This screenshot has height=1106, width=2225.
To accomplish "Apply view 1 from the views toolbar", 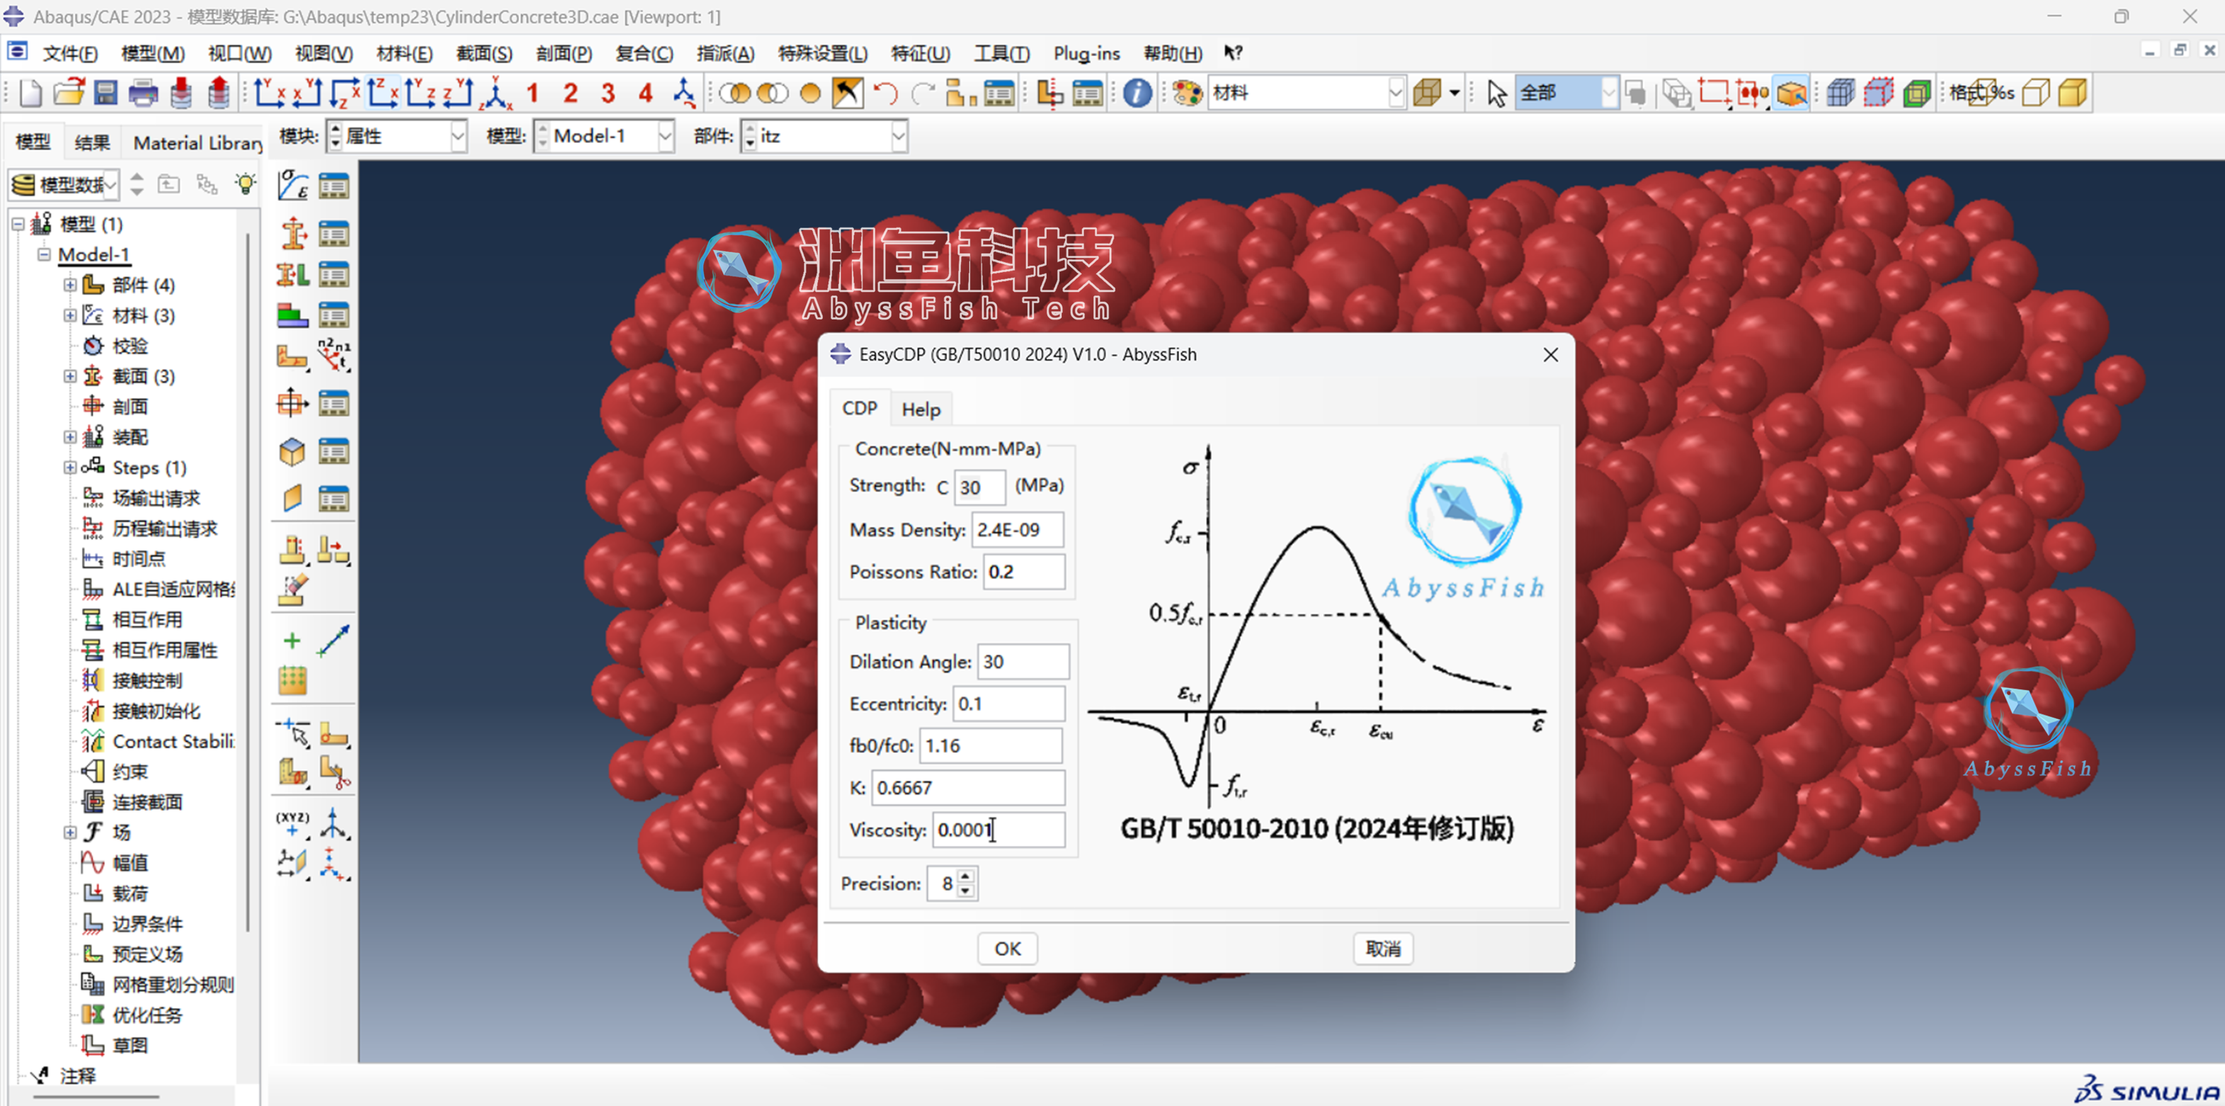I will (x=532, y=93).
